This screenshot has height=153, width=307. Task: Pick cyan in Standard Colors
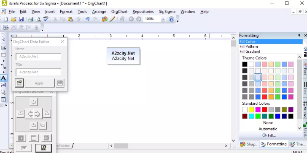click(251, 116)
